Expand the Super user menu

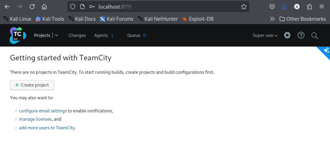265,35
